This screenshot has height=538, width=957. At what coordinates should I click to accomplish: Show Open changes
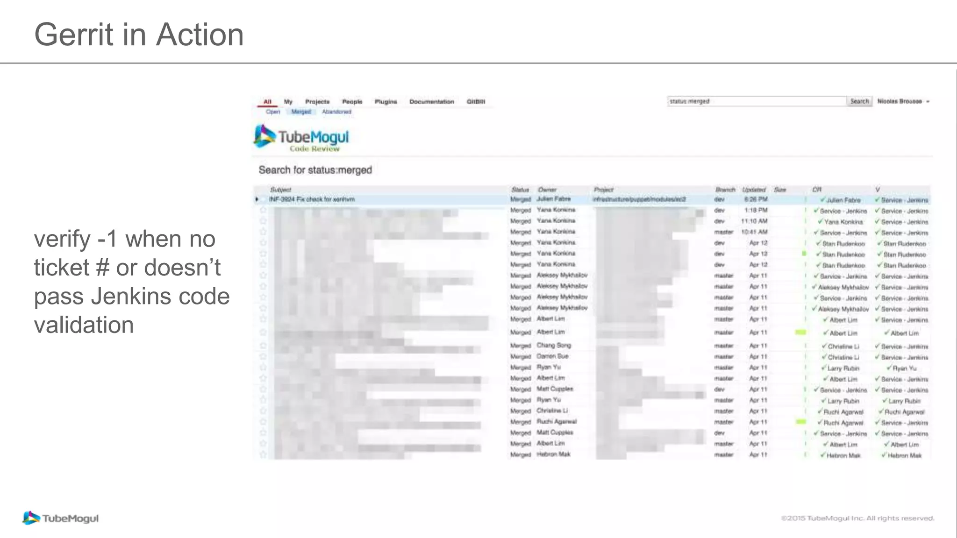click(x=273, y=112)
